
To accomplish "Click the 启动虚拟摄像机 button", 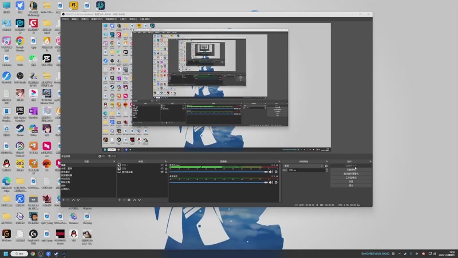I will (351, 174).
